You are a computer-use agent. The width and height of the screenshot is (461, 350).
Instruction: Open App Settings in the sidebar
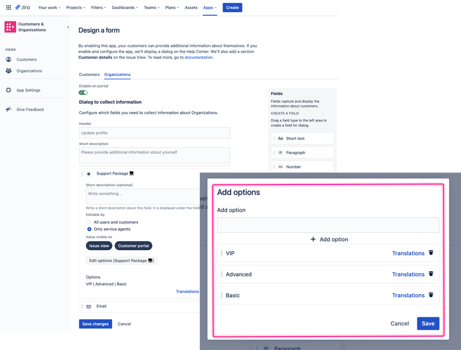tap(29, 90)
